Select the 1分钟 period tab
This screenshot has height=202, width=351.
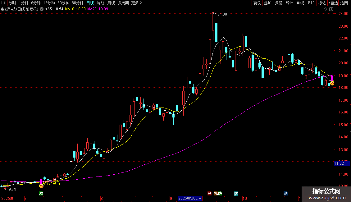(24, 3)
